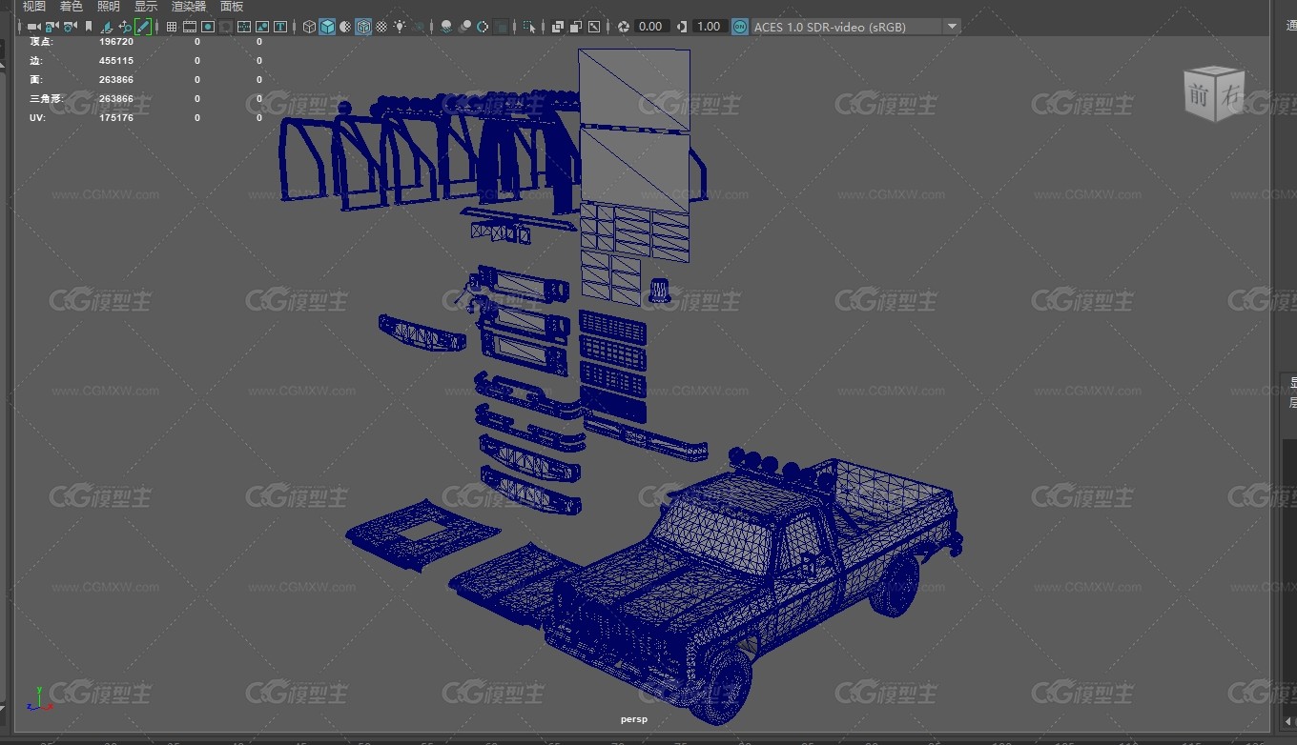This screenshot has width=1297, height=745.
Task: Toggle the 2D Pan/Zoom icon
Action: click(x=125, y=27)
